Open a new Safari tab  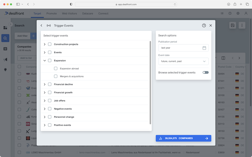point(241,4)
